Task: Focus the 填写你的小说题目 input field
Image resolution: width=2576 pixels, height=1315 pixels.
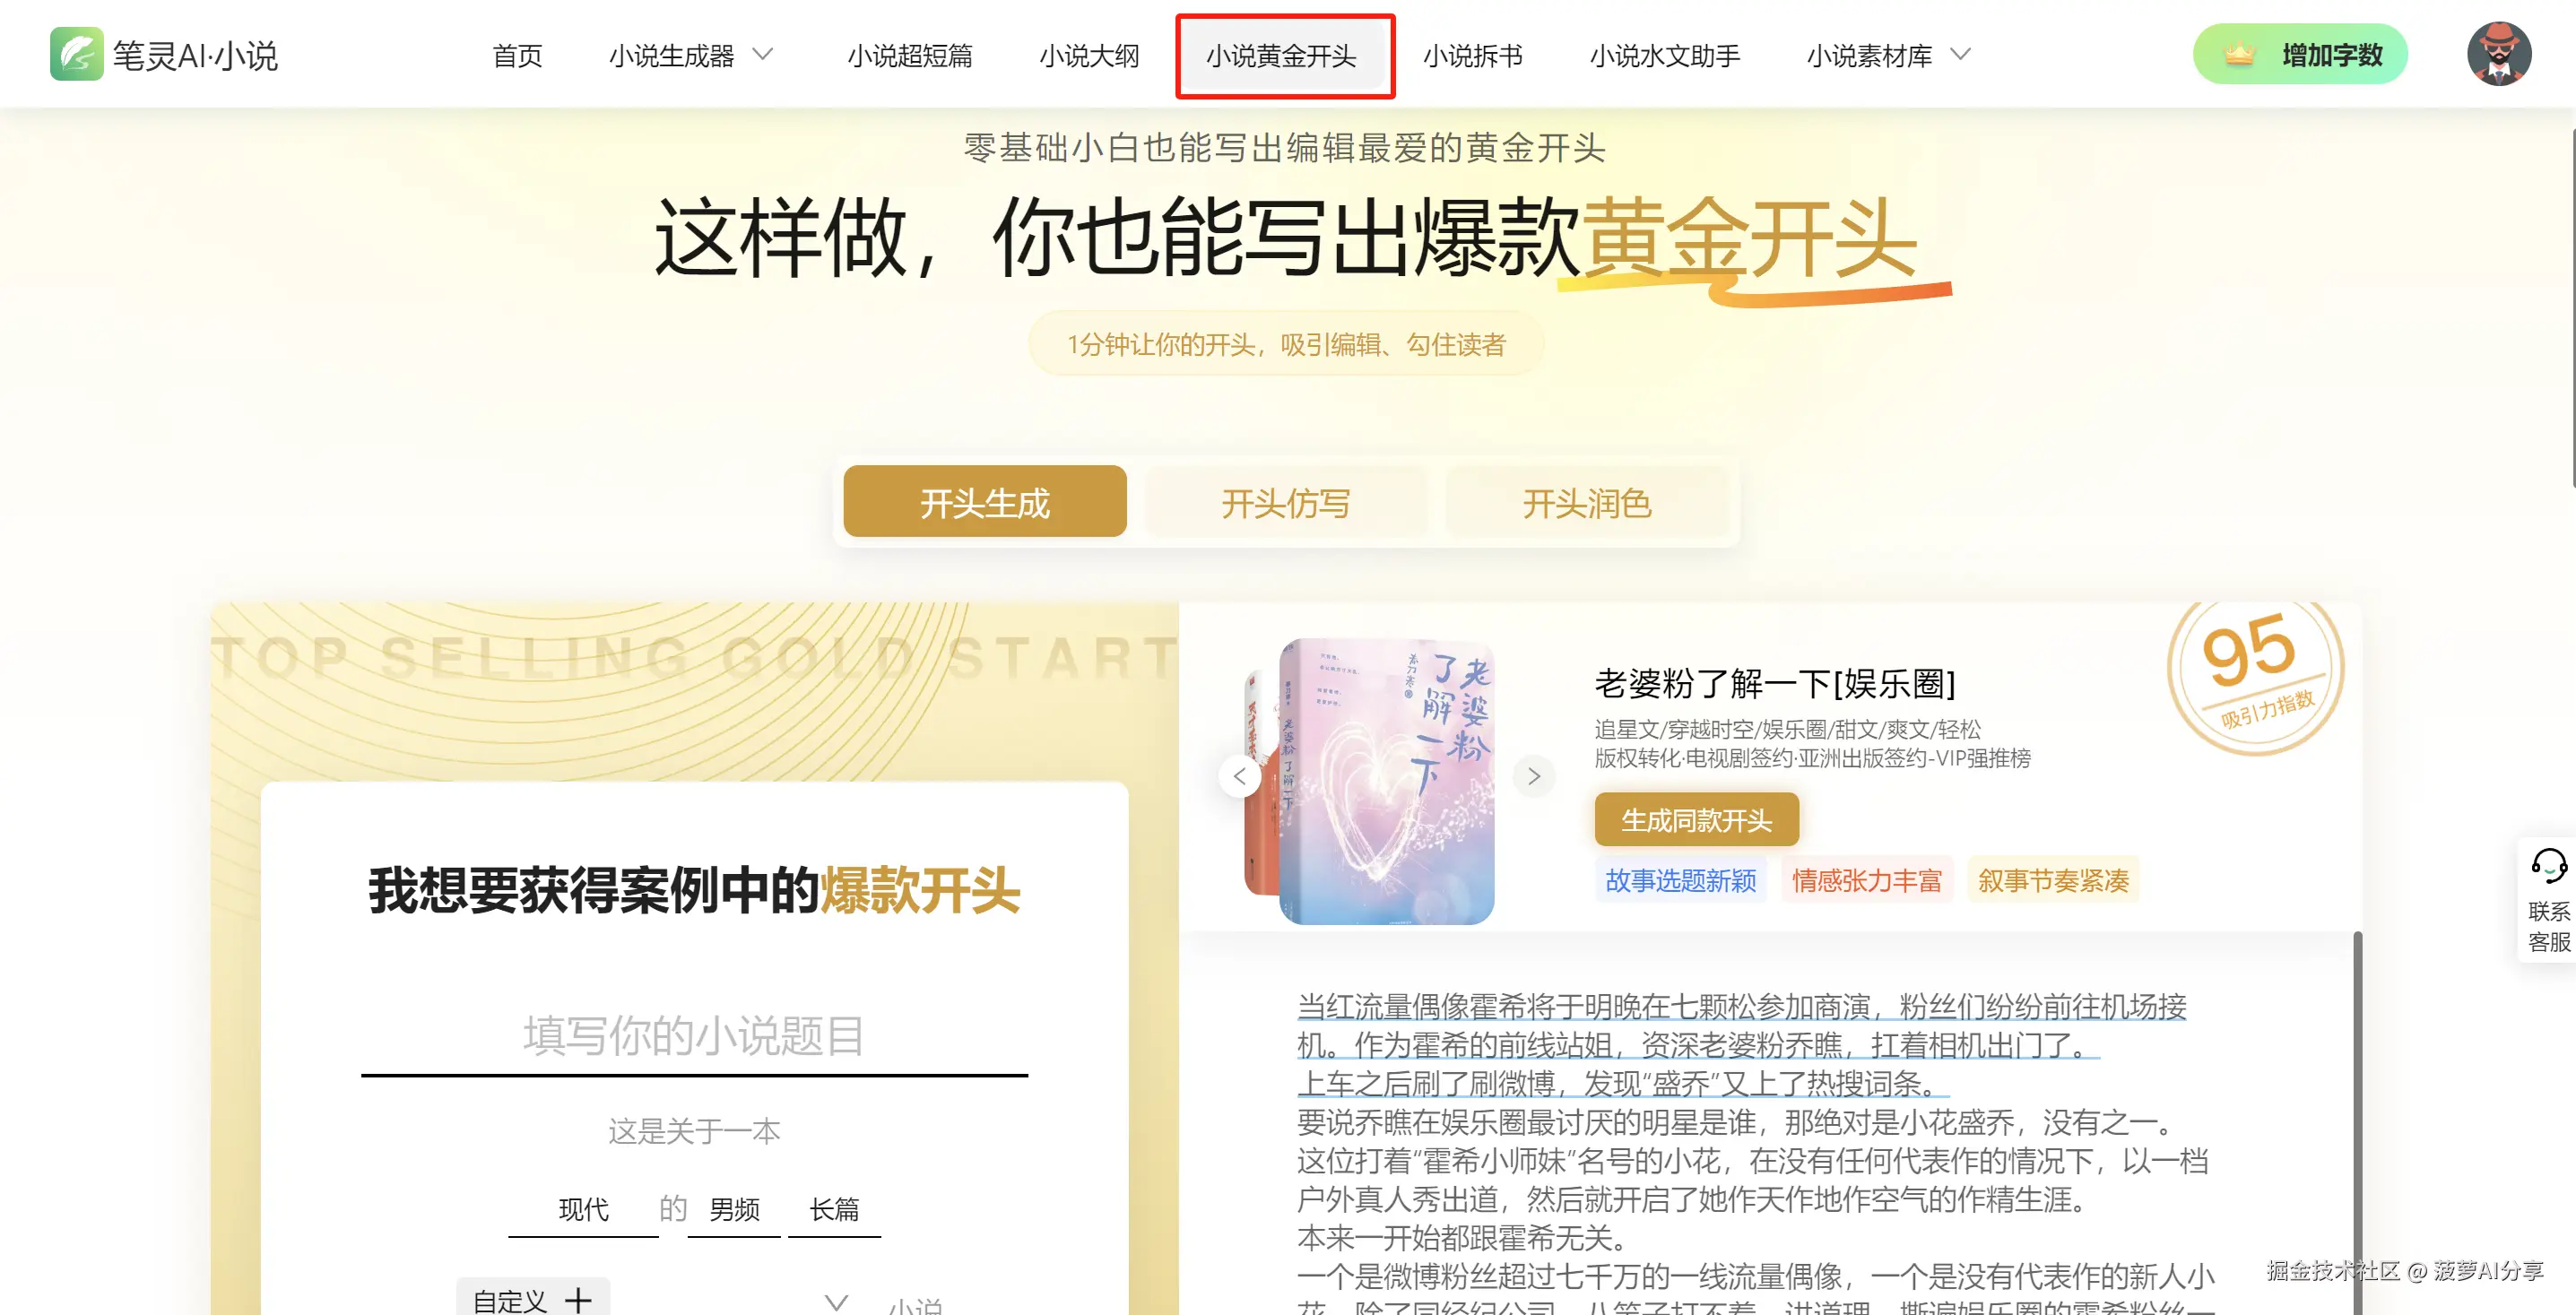Action: pyautogui.click(x=694, y=1035)
